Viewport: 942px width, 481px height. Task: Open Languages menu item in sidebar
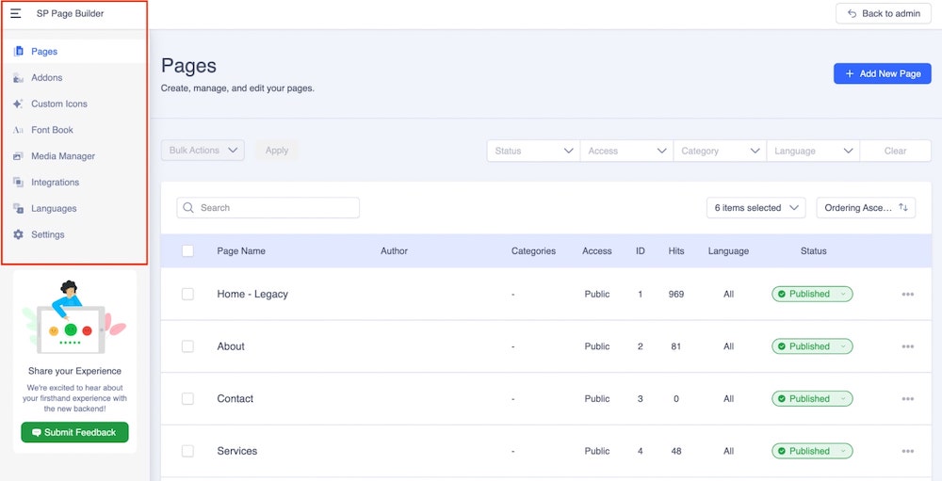point(54,209)
